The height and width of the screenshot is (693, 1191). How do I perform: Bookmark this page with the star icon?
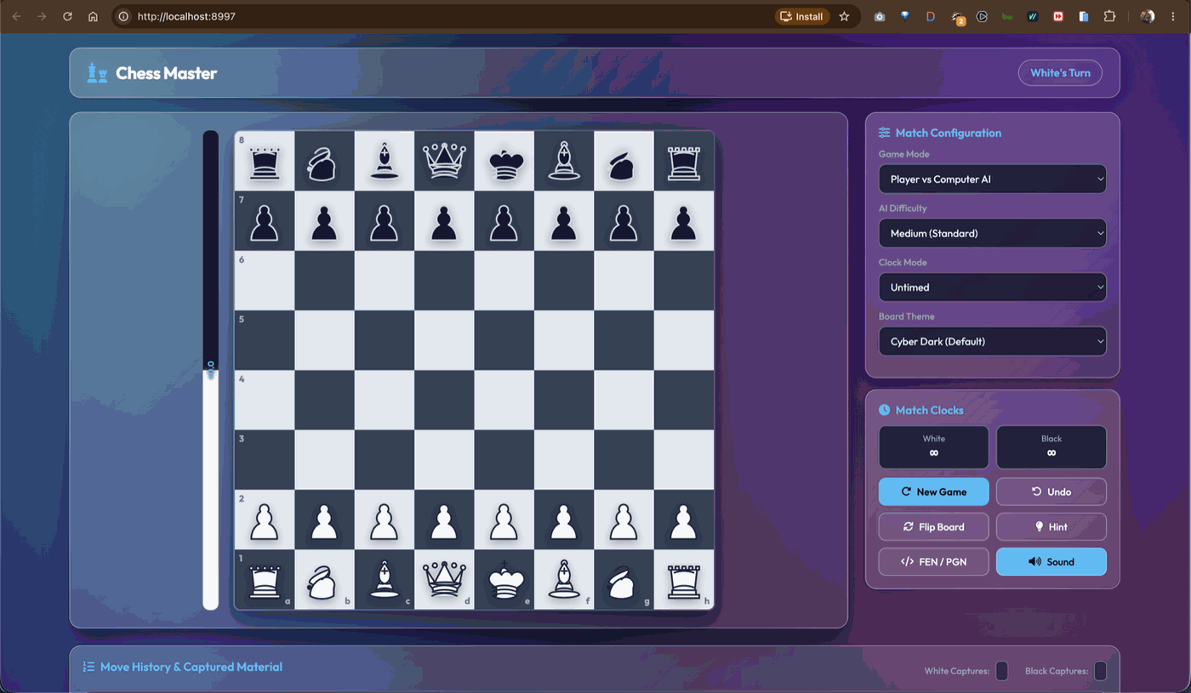pyautogui.click(x=845, y=16)
